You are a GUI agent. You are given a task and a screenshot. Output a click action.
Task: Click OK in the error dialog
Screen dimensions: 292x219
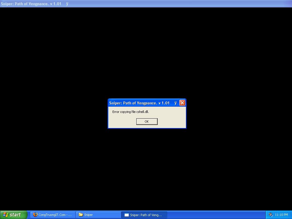click(x=147, y=121)
